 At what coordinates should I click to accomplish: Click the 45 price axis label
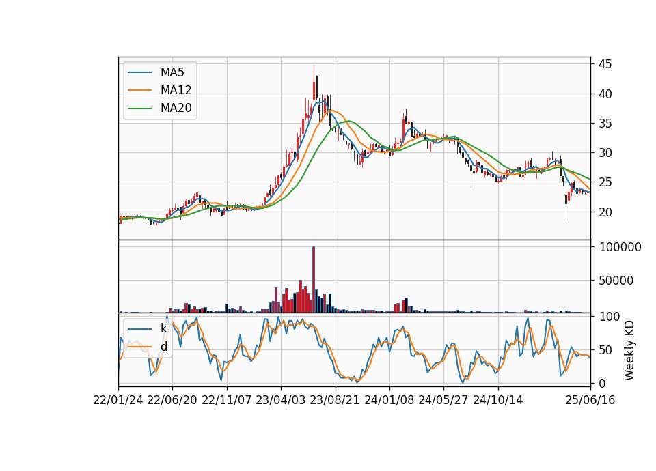[x=605, y=64]
